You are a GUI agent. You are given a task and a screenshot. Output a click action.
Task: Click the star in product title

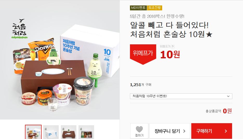[209, 34]
